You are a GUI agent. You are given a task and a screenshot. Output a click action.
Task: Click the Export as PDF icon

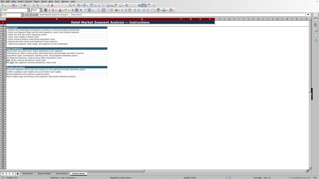click(x=21, y=5)
